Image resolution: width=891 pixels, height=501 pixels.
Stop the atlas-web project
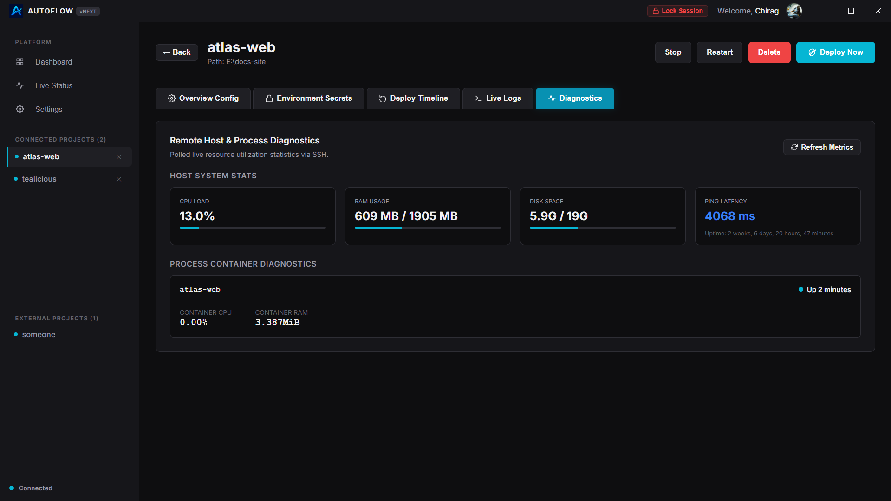(673, 52)
